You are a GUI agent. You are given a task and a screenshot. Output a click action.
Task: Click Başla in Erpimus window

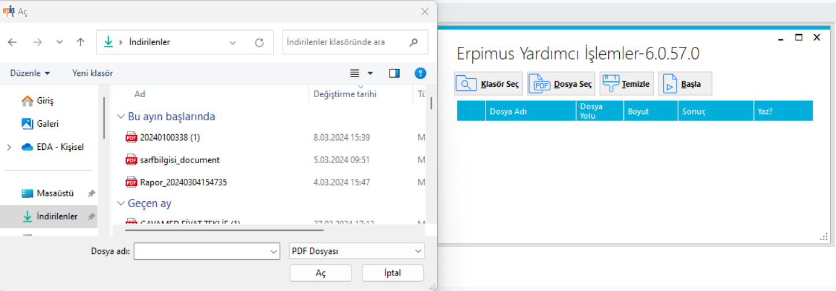click(685, 84)
